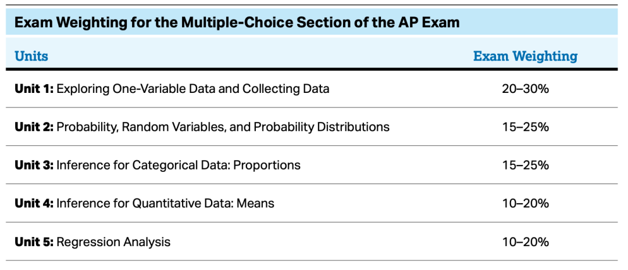Screen dimensions: 628x270
Task: Click the Regression Analysis text
Action: tap(113, 242)
